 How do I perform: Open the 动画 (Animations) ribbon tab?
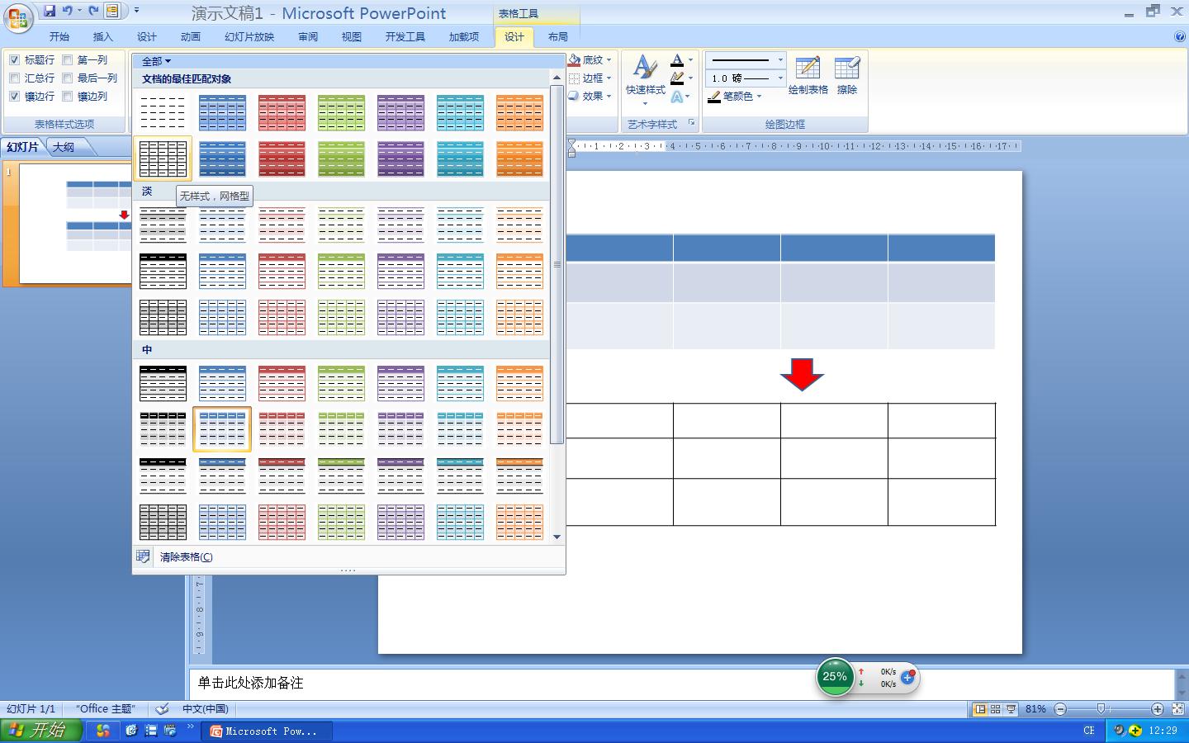(x=191, y=36)
